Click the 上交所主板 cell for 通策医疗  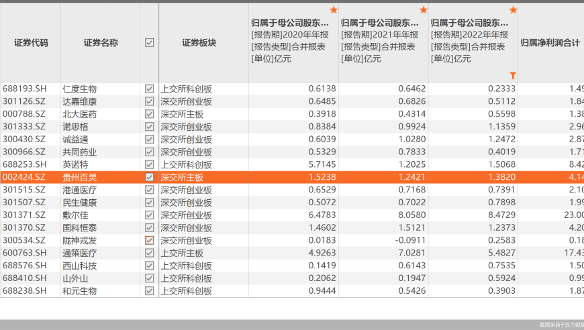click(x=182, y=254)
